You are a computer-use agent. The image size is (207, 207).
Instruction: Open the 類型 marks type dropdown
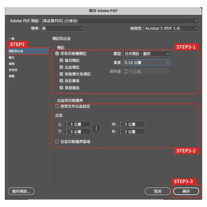coord(147,54)
